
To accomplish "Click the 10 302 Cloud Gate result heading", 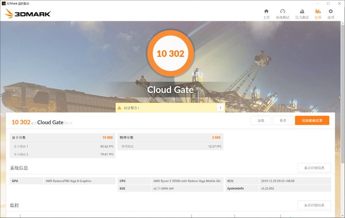I will tap(42, 122).
